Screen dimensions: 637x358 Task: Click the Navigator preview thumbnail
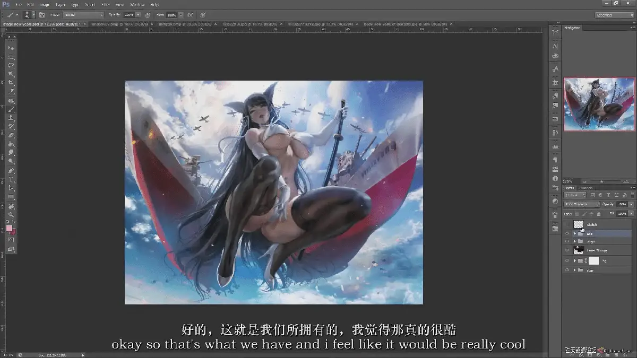click(x=599, y=104)
